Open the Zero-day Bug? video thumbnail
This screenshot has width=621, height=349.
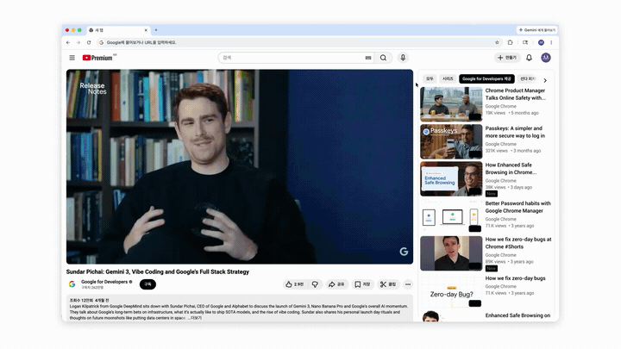(451, 292)
